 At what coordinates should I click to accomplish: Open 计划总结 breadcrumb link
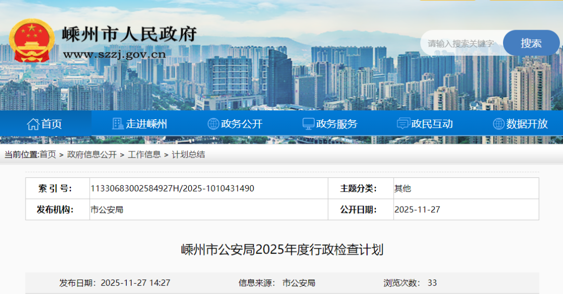coord(188,155)
